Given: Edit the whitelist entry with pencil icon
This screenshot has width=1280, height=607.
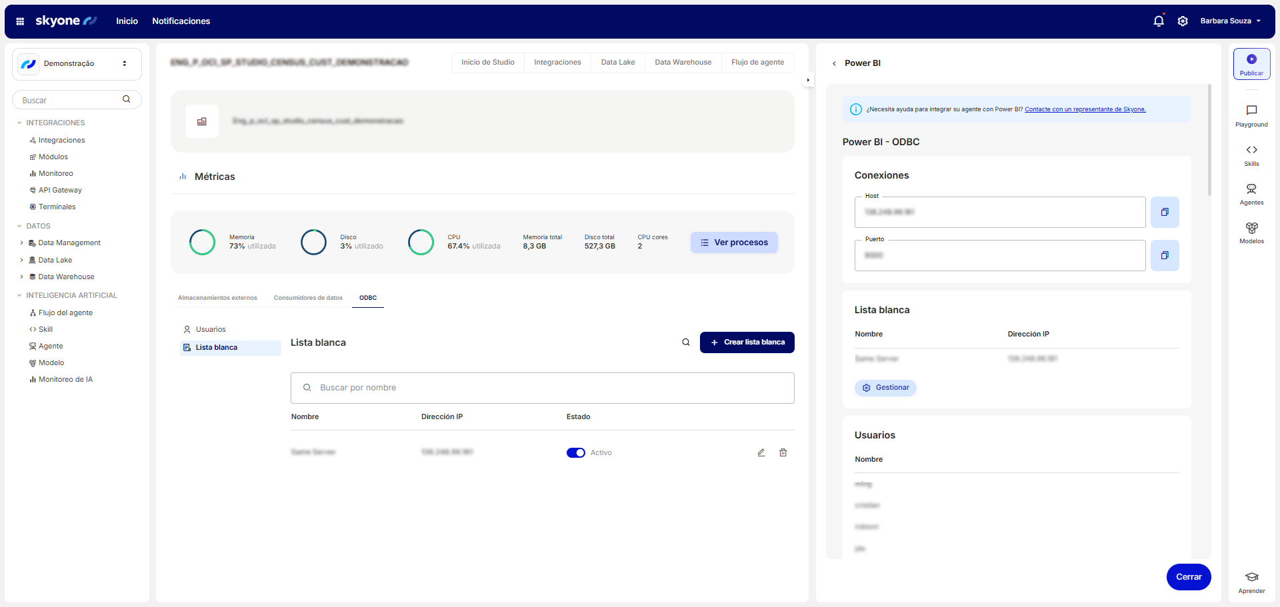Looking at the screenshot, I should click(x=761, y=452).
